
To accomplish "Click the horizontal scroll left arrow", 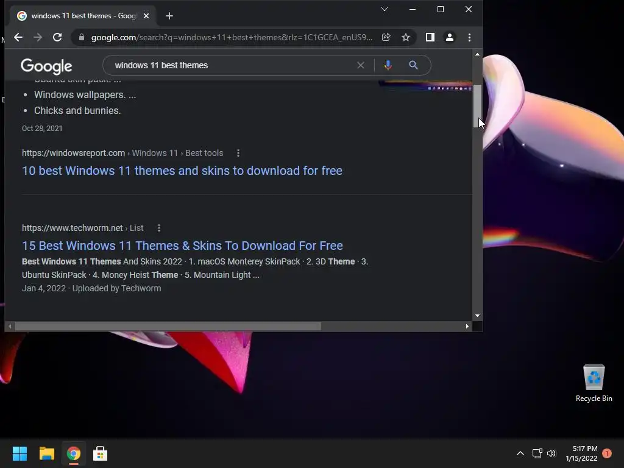I will click(10, 327).
